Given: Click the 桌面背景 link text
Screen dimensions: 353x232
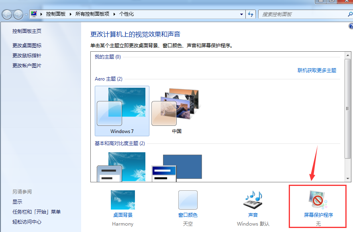Looking at the screenshot, I should tap(123, 215).
